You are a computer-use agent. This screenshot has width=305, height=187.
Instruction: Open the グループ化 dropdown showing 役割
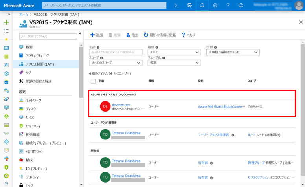(x=174, y=63)
